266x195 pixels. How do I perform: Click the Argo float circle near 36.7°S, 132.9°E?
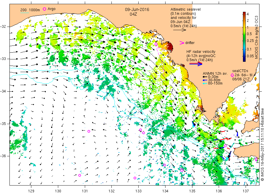pos(135,178)
